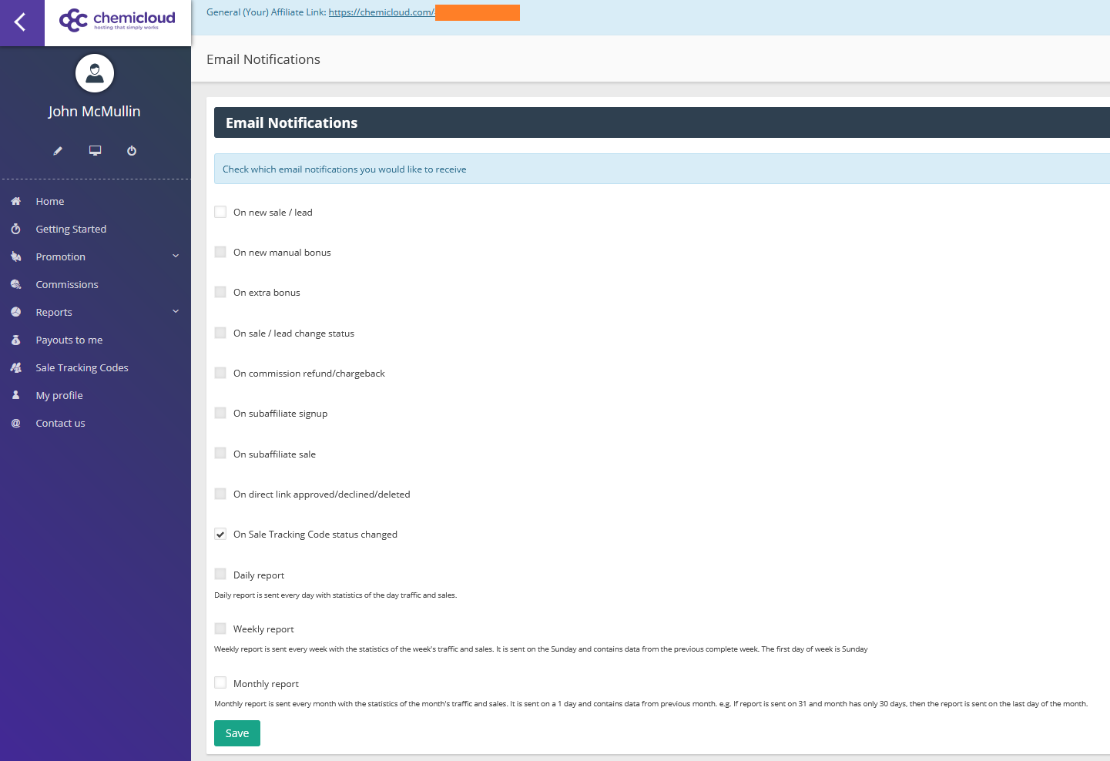The width and height of the screenshot is (1110, 761).
Task: Open the chemicloud.com affiliate link
Action: point(381,12)
